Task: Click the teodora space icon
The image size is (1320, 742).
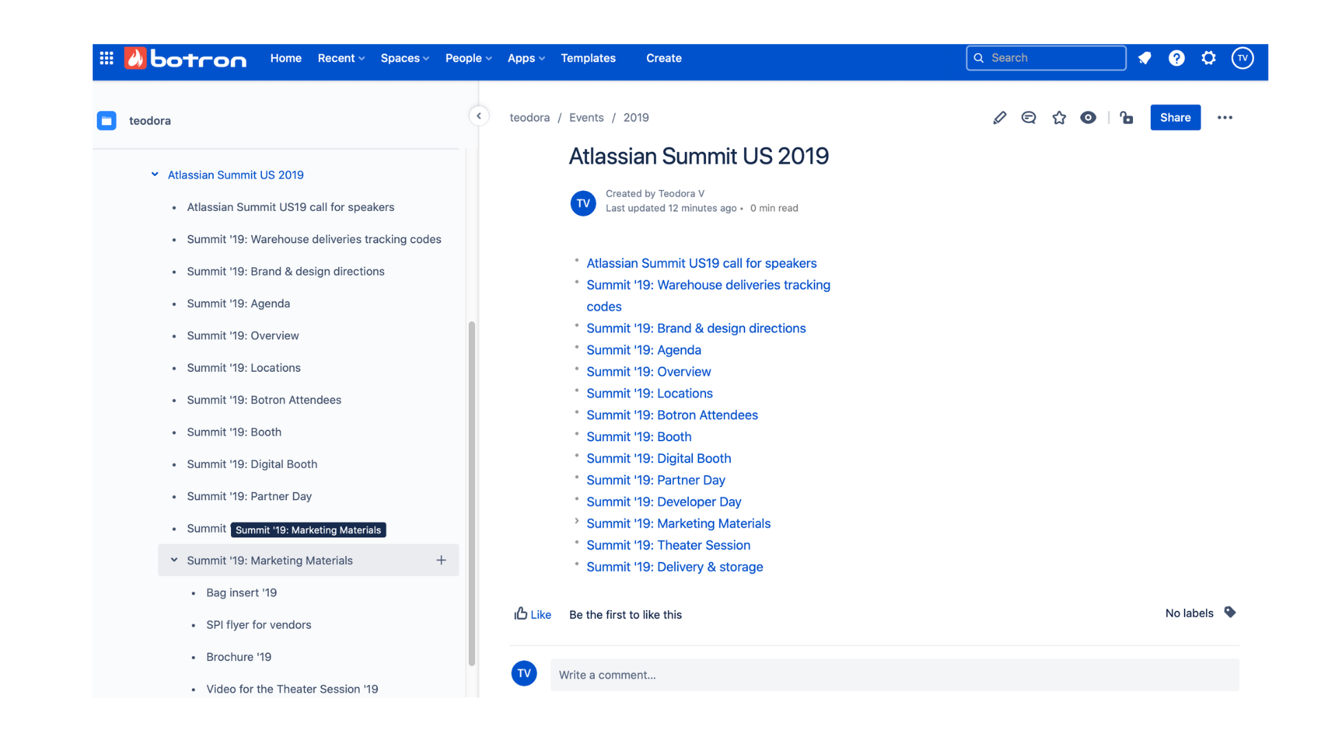Action: 107,121
